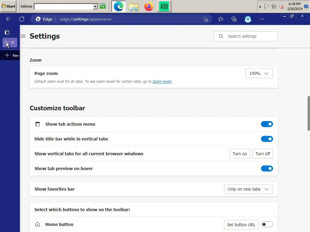The image size is (310, 232).
Task: Open the tab actions menu icon in the sidebar
Action: pos(7,32)
